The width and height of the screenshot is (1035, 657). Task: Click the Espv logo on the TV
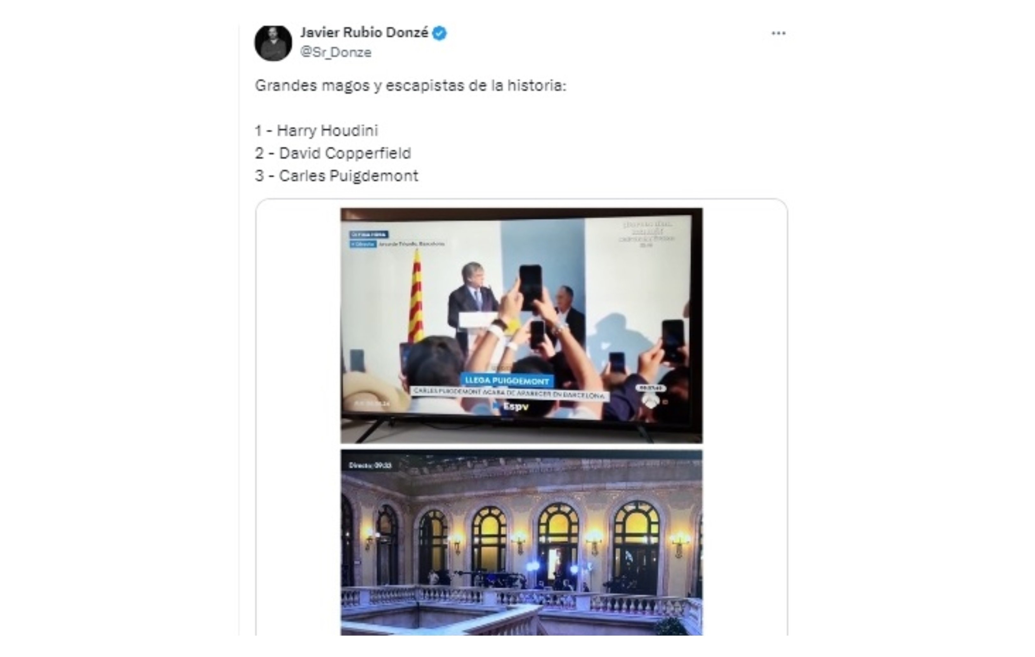click(511, 406)
